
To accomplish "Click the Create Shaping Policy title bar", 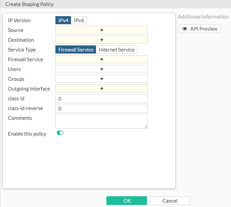I will [x=29, y=4].
